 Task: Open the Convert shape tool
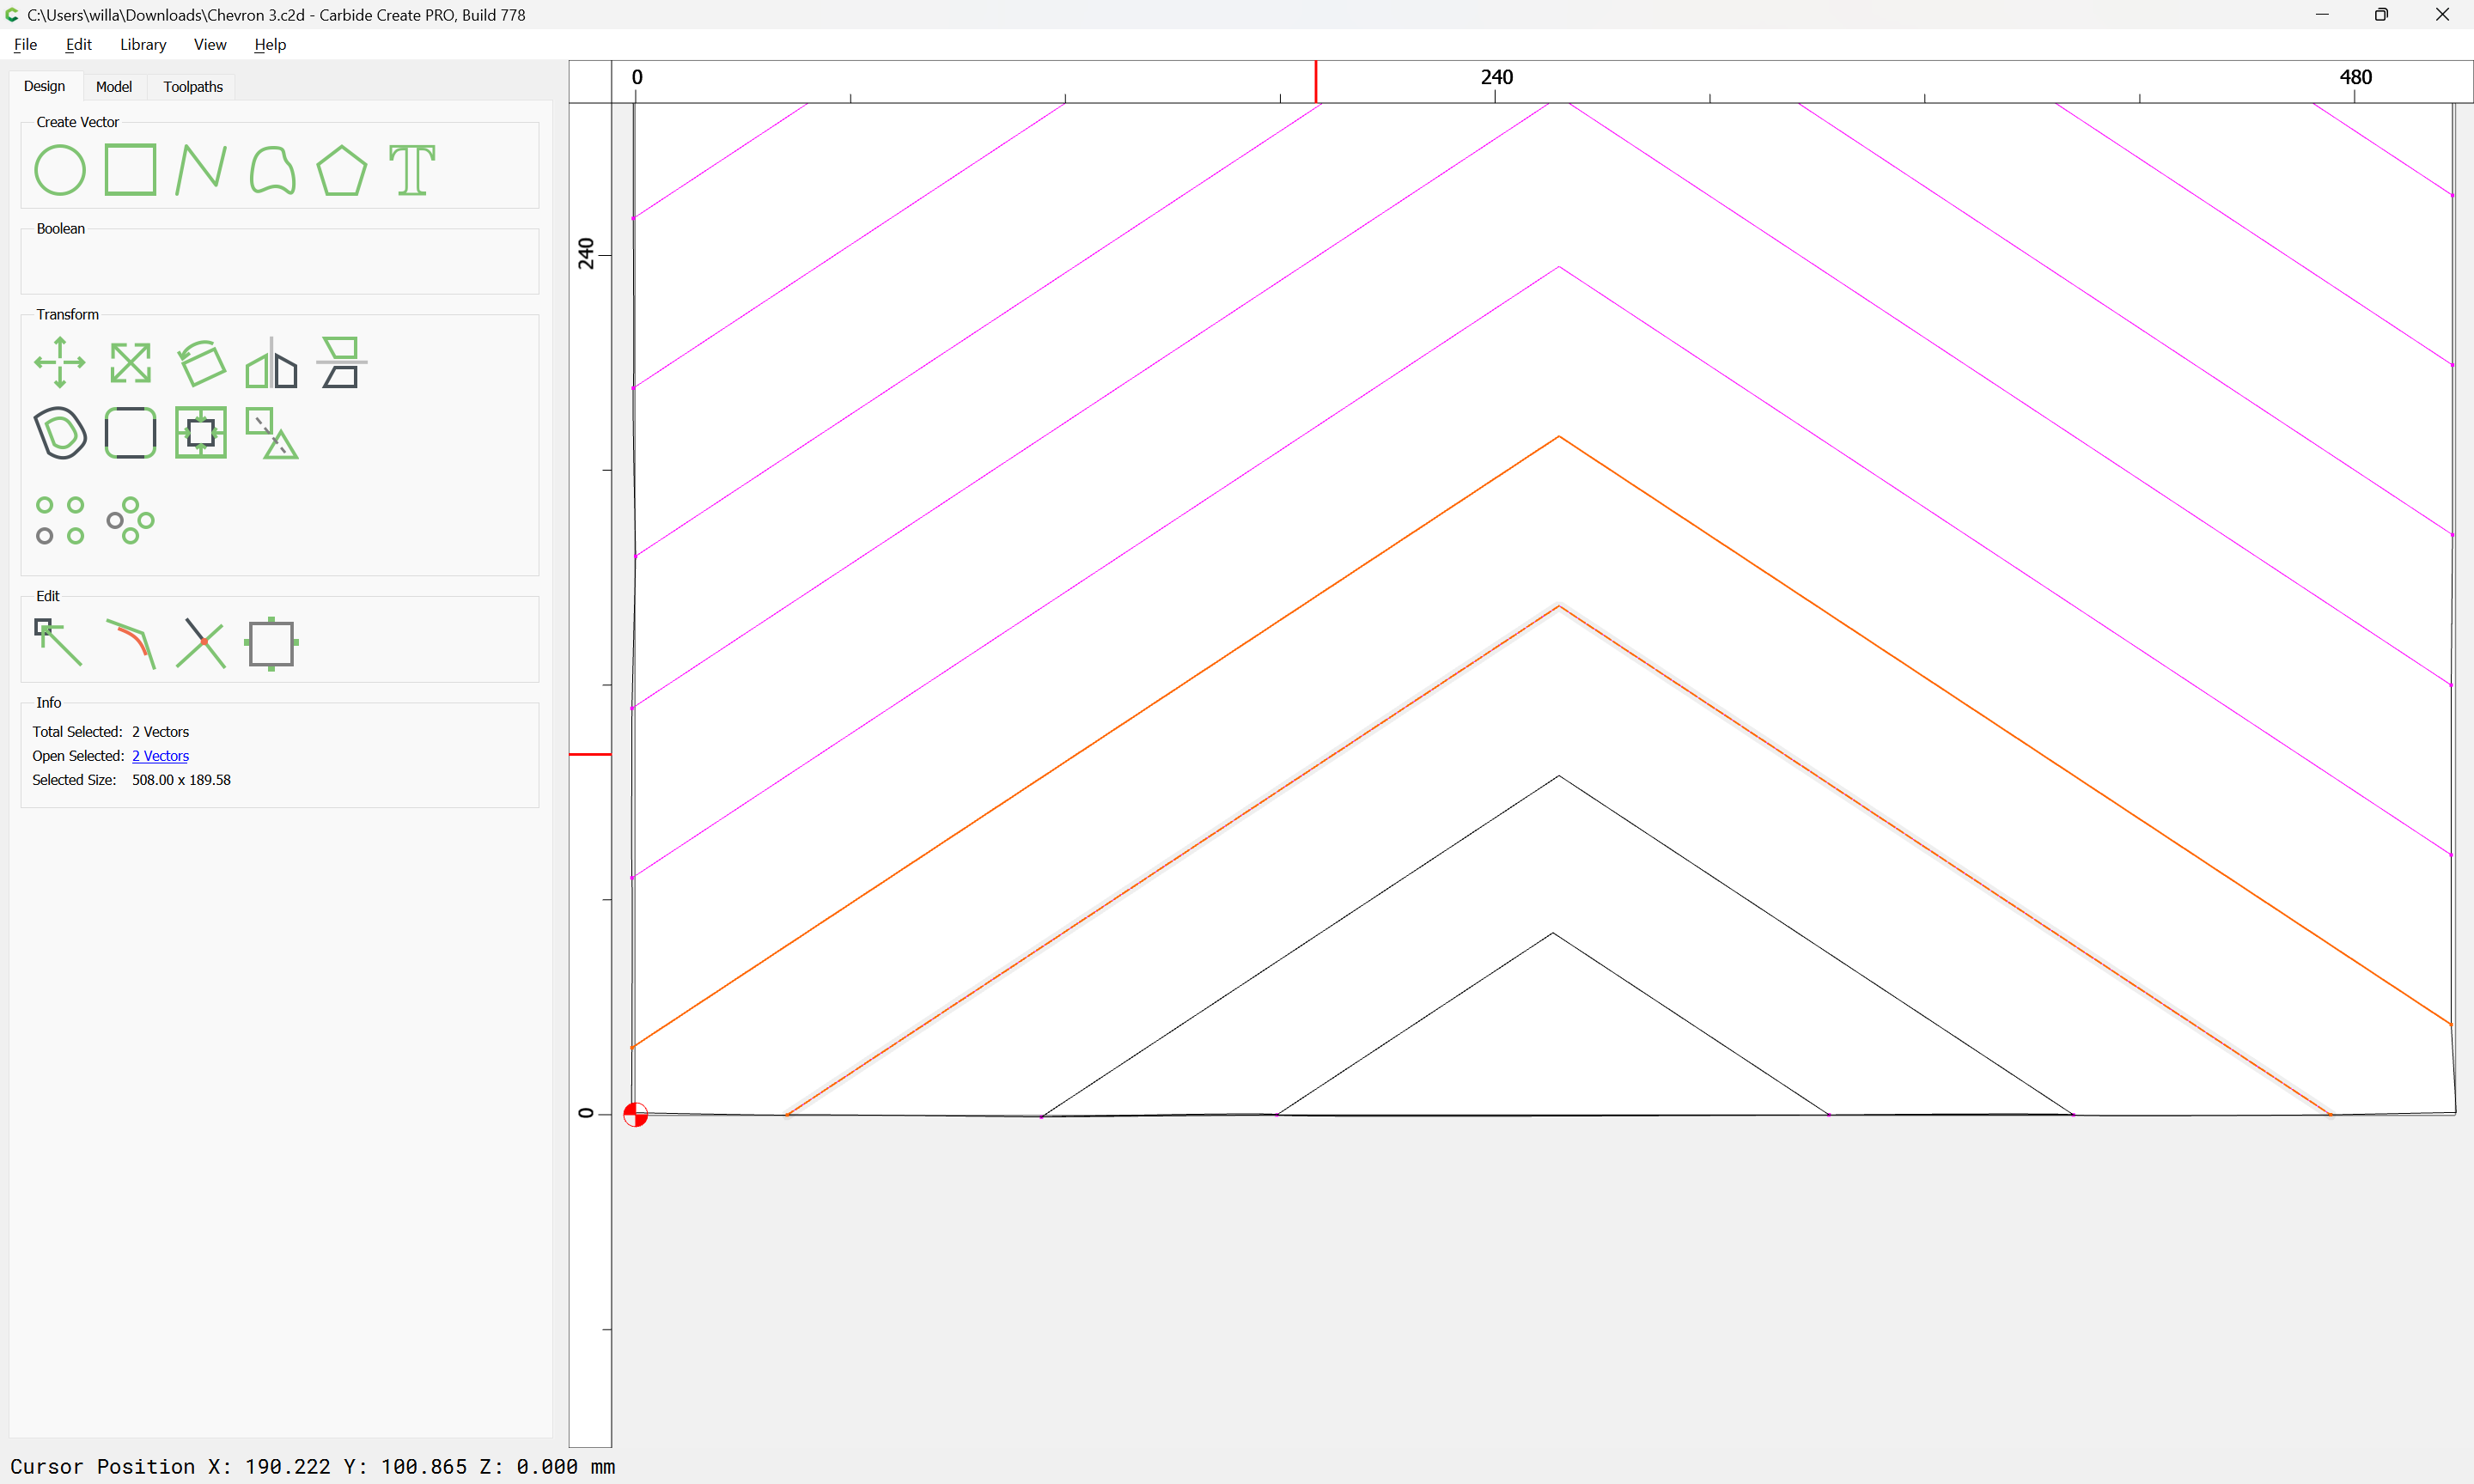pyautogui.click(x=272, y=433)
